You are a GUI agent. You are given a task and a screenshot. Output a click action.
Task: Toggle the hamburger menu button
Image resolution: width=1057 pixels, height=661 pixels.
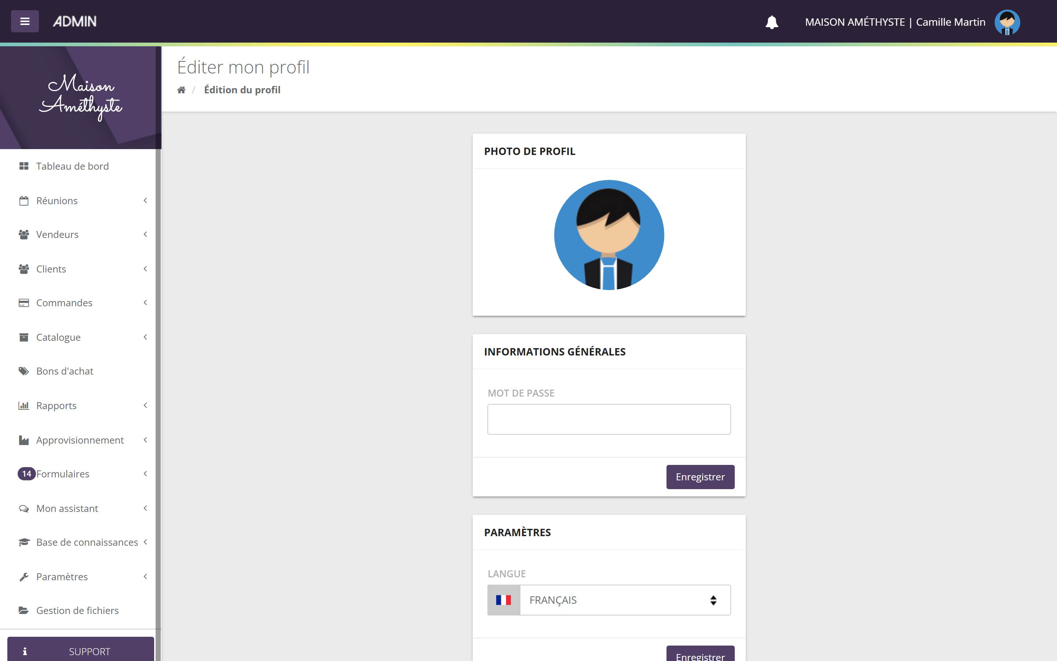tap(25, 21)
